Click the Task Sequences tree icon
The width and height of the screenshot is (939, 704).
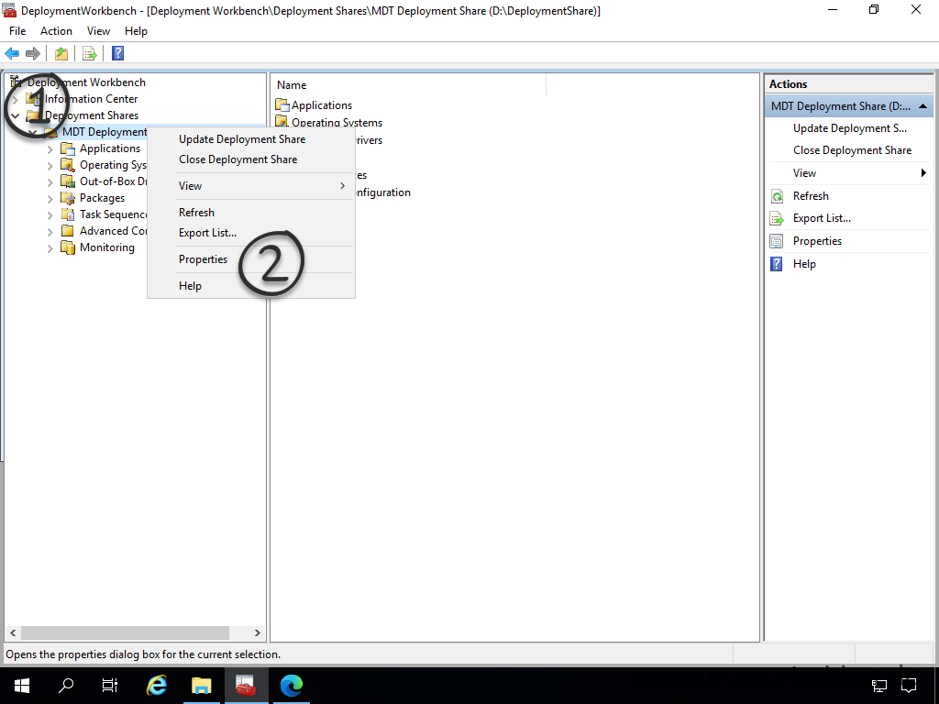[x=68, y=214]
